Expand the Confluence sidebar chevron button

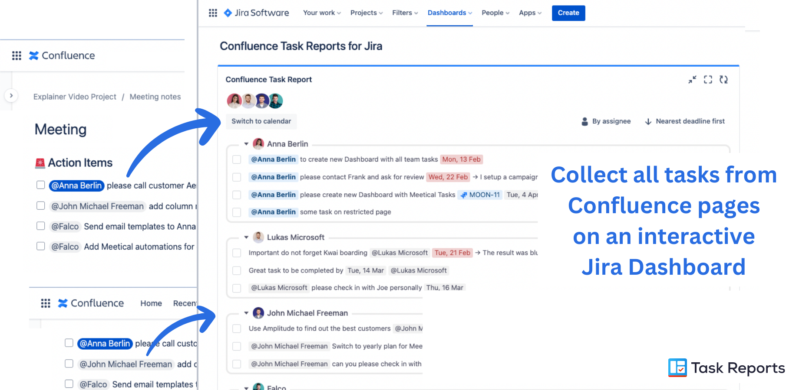point(11,95)
